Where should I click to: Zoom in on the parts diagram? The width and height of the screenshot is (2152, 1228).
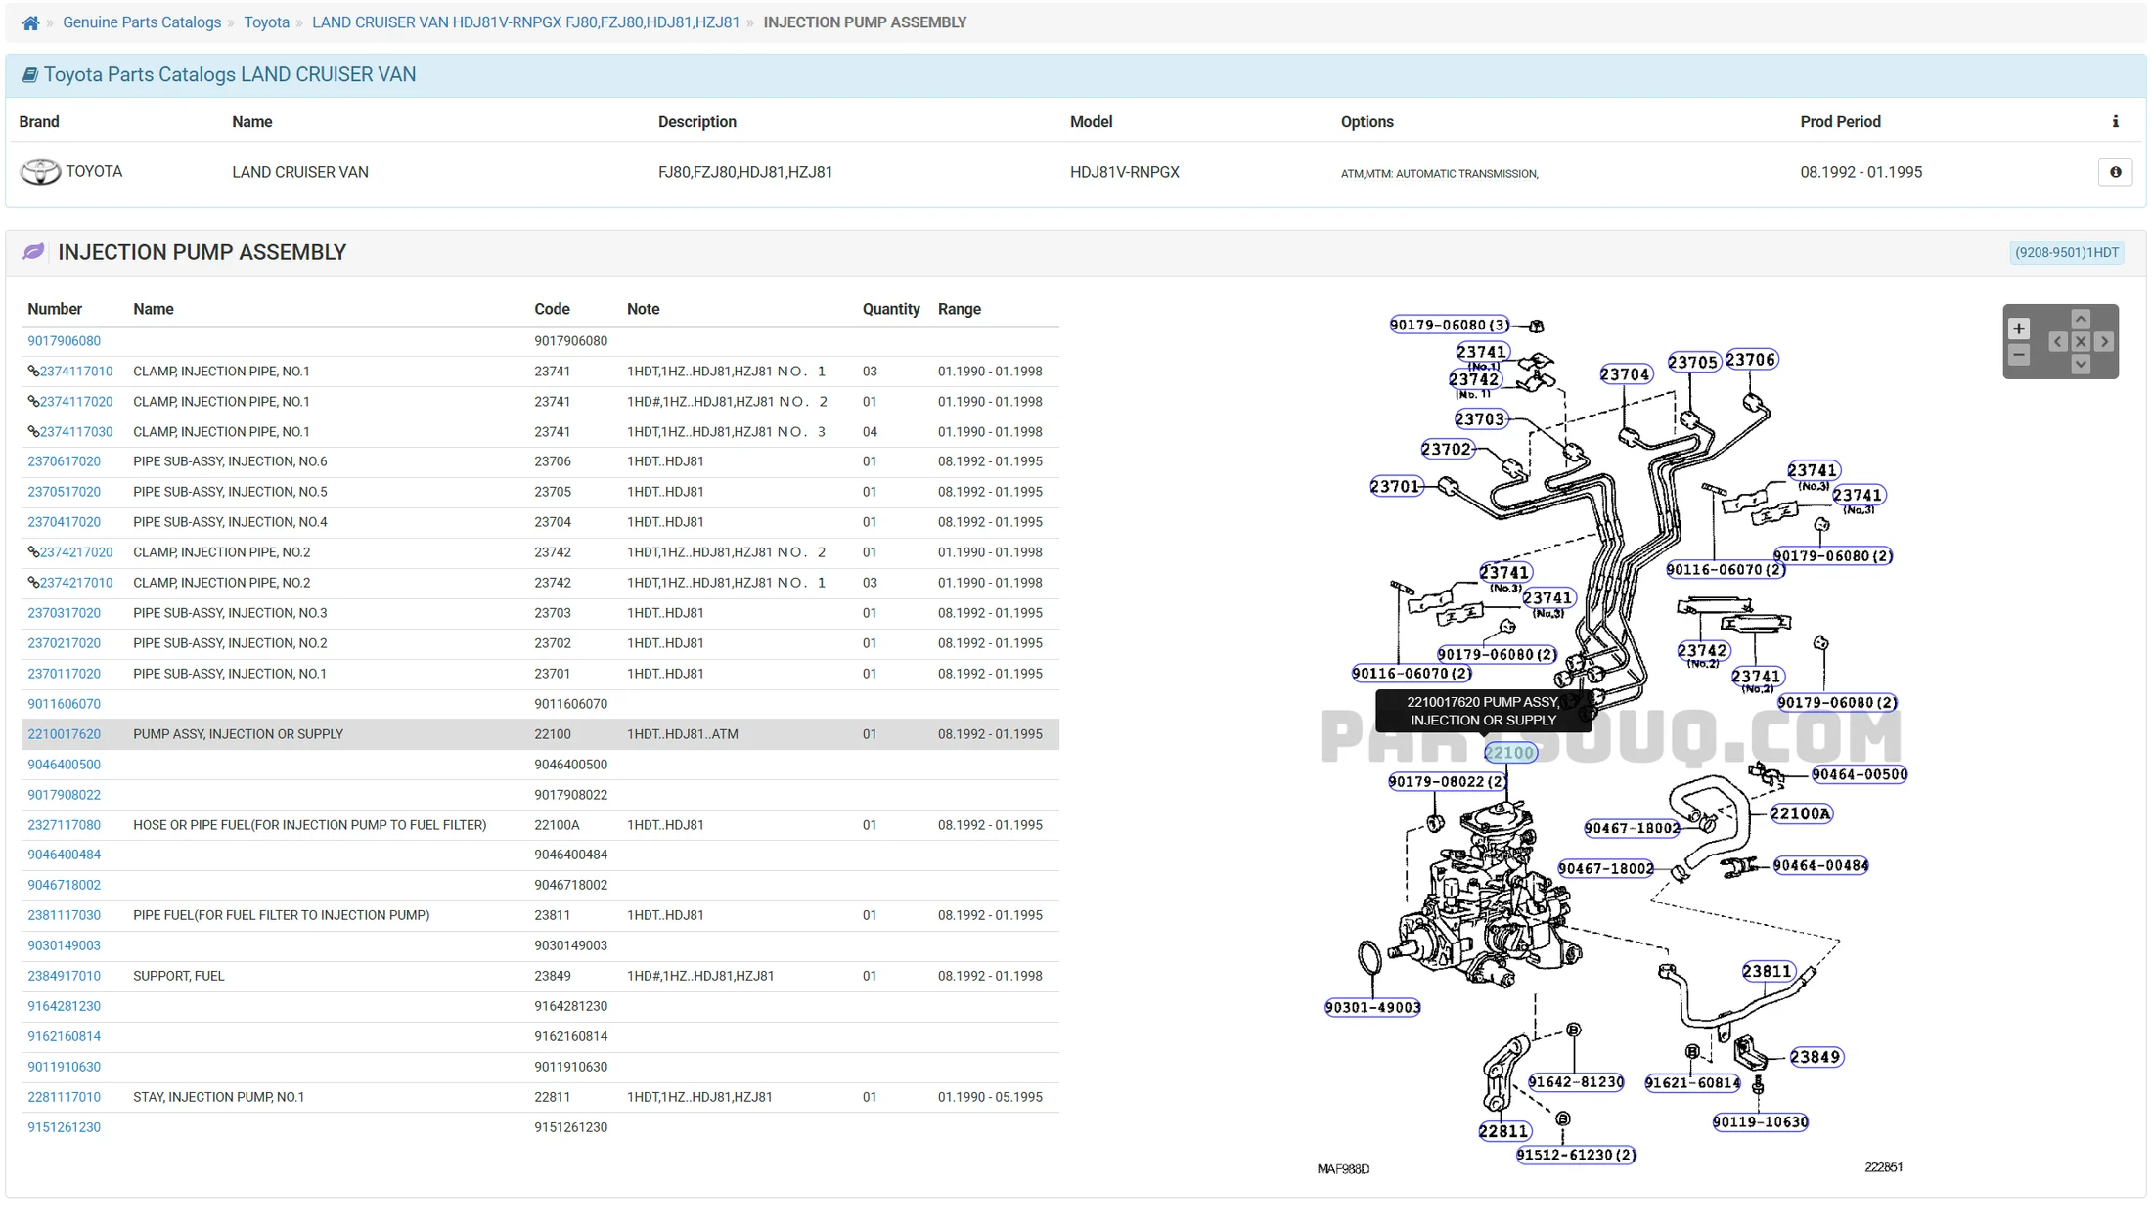tap(2018, 329)
